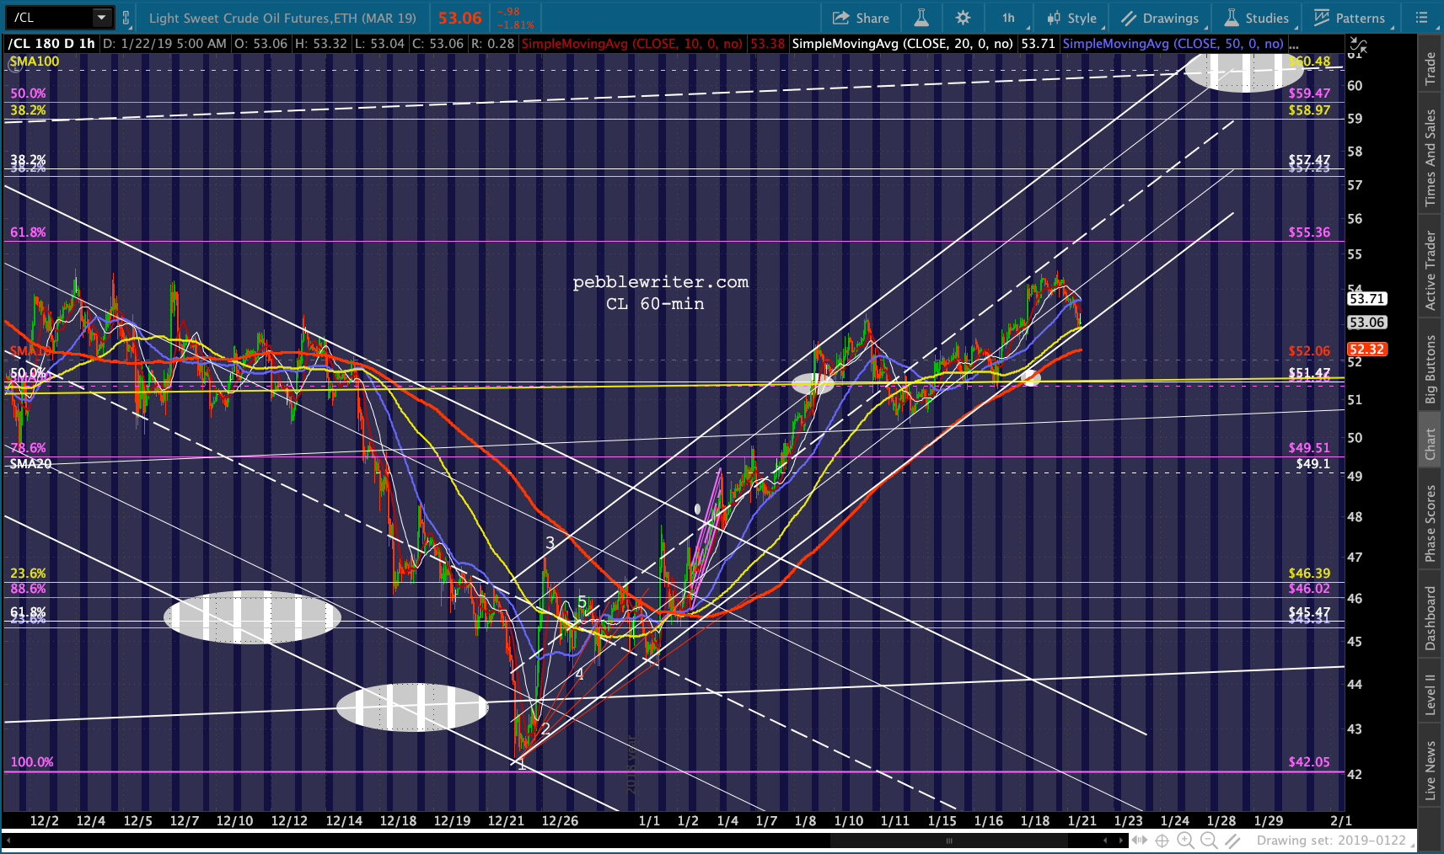Viewport: 1444px width, 854px height.
Task: Open chart settings gear icon
Action: [964, 18]
